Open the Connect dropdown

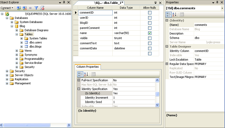pyautogui.click(x=7, y=8)
